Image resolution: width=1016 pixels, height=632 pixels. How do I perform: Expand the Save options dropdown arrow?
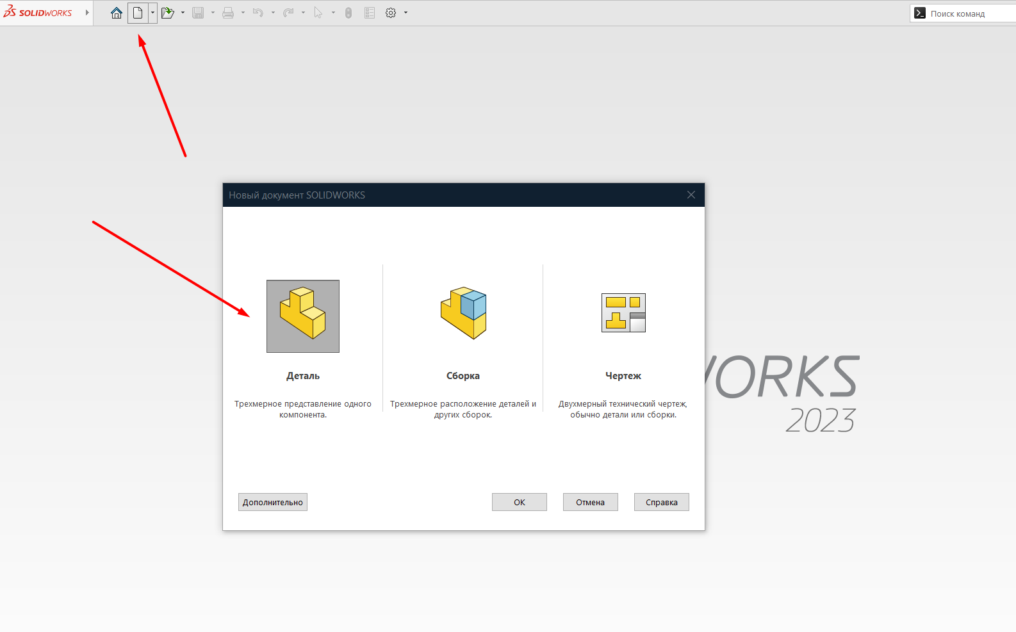coord(213,13)
